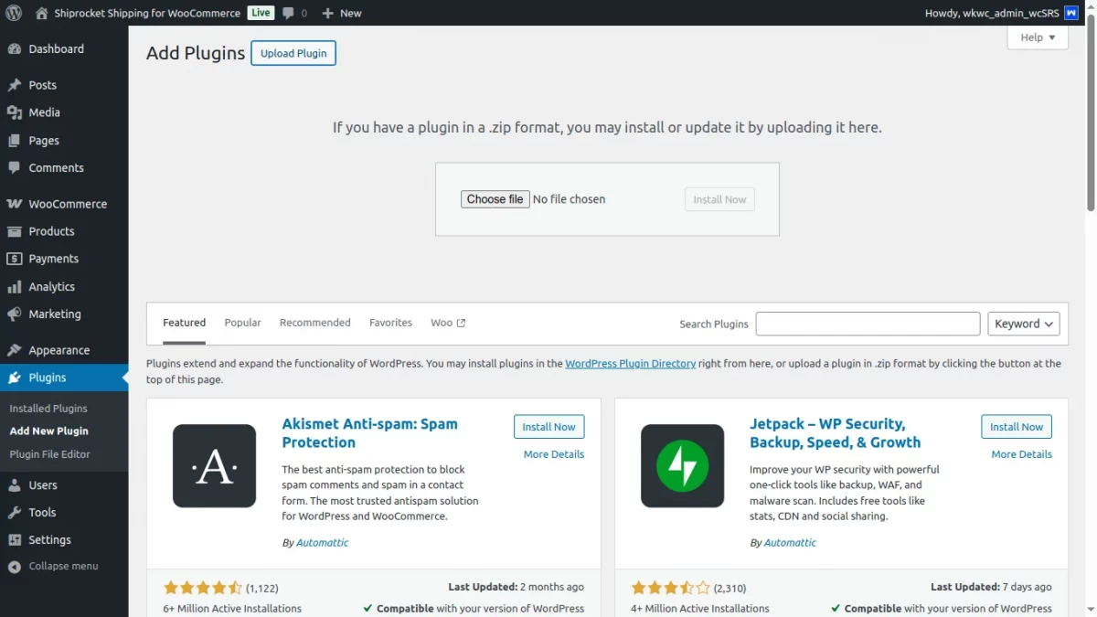
Task: Open the Shiprocket Shipping for WooCommerce site link
Action: click(147, 13)
